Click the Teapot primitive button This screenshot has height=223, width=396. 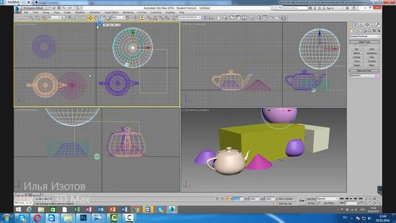[357, 65]
